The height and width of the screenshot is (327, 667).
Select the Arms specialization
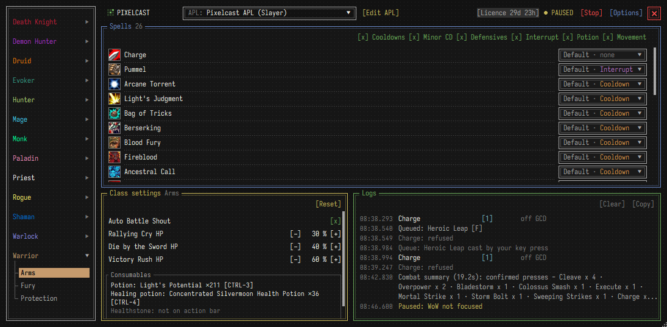(x=54, y=273)
